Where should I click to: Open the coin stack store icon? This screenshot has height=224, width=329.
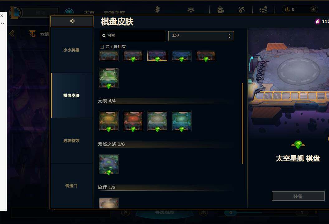(263, 10)
